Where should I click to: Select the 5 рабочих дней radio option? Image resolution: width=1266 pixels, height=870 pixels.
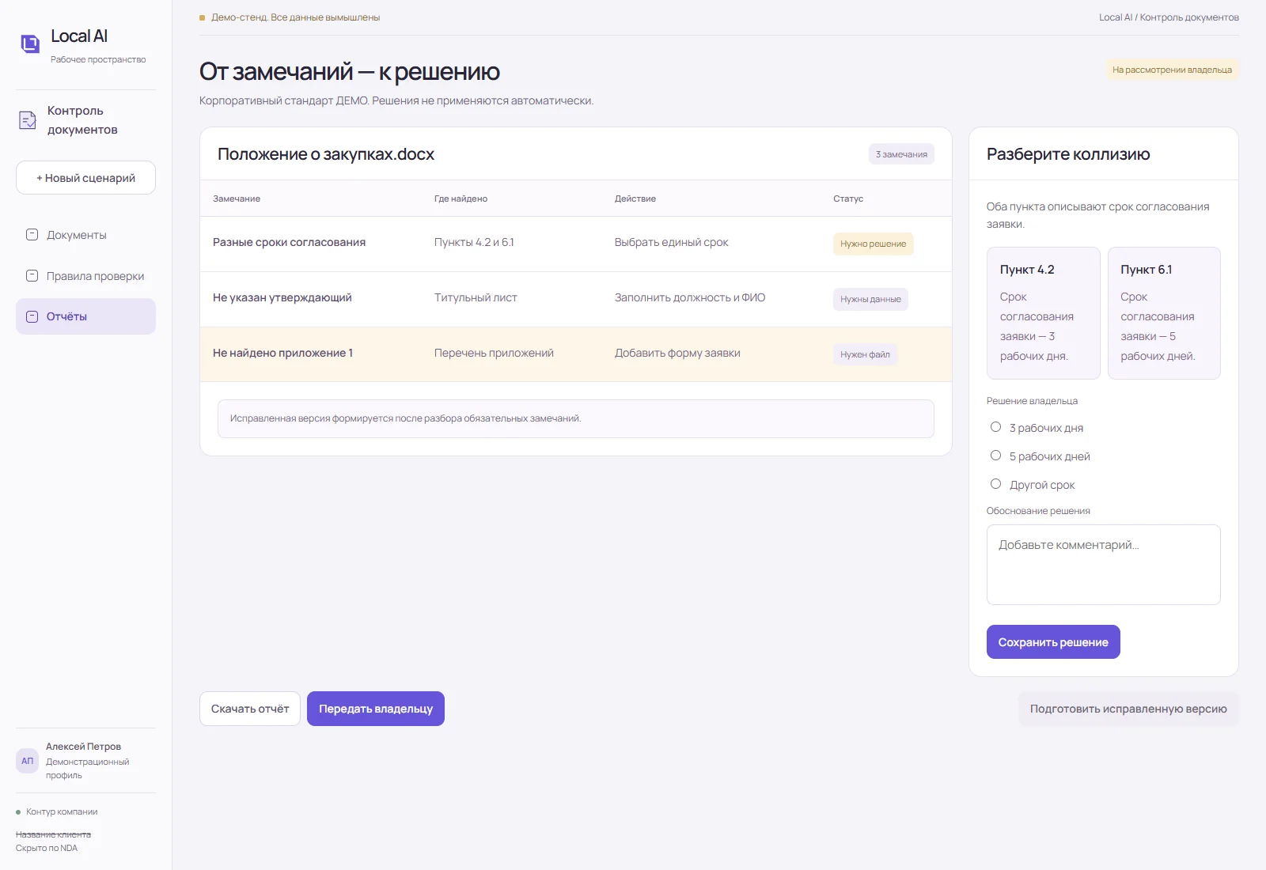[995, 456]
